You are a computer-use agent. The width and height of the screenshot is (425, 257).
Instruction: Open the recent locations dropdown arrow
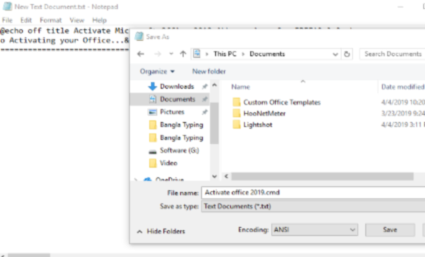coord(171,54)
